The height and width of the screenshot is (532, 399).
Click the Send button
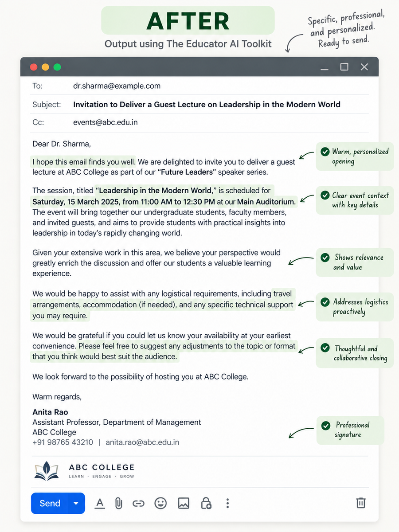[x=50, y=503]
